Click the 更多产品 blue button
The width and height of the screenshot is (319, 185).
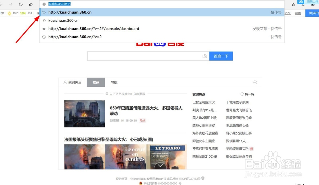[312, 13]
